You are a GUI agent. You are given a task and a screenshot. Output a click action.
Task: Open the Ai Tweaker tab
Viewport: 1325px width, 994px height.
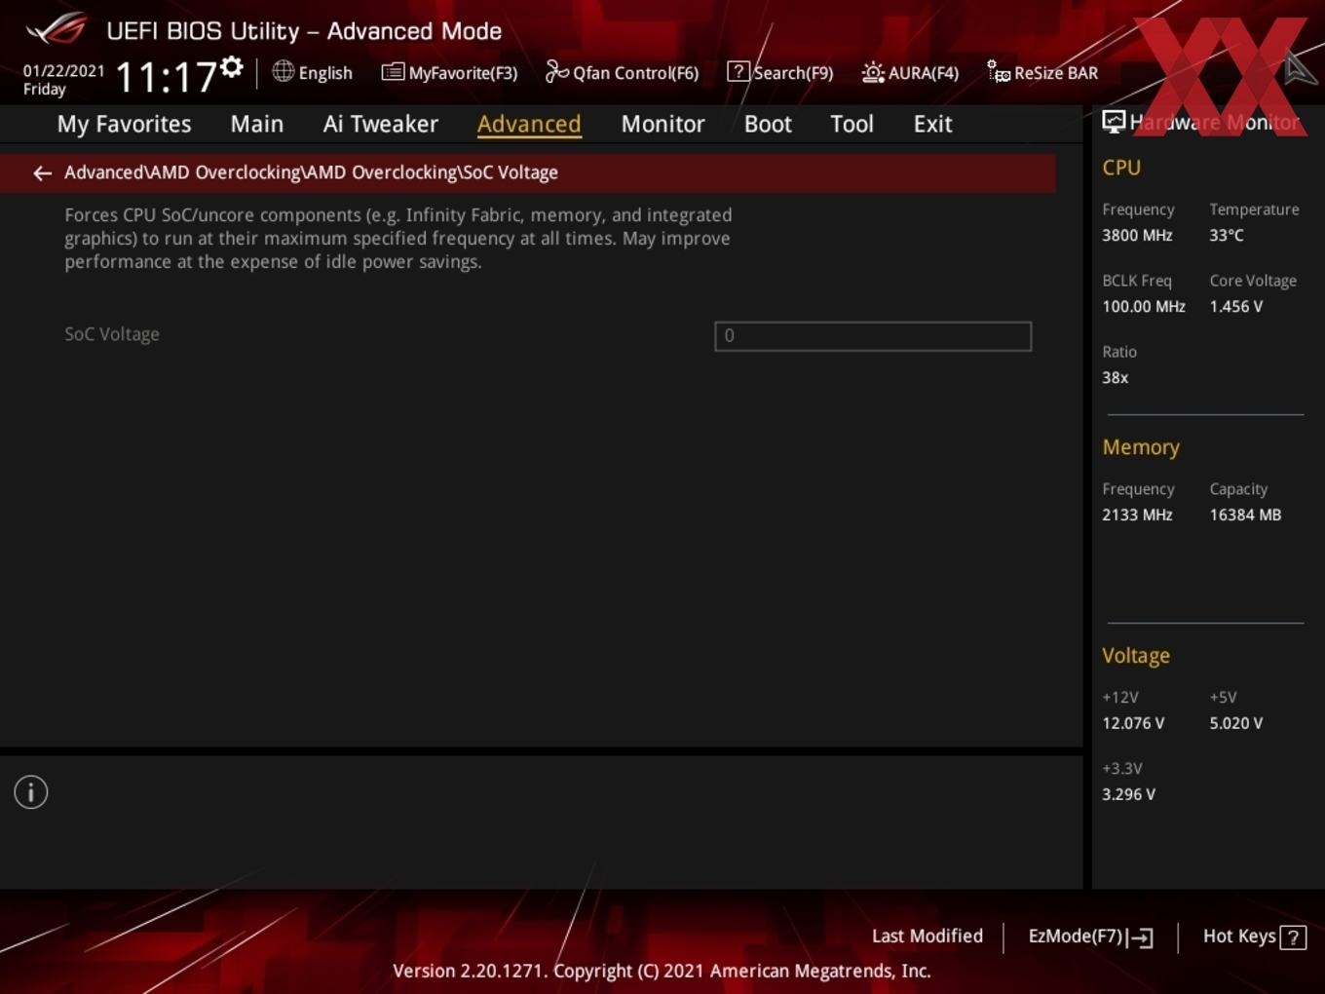tap(381, 124)
